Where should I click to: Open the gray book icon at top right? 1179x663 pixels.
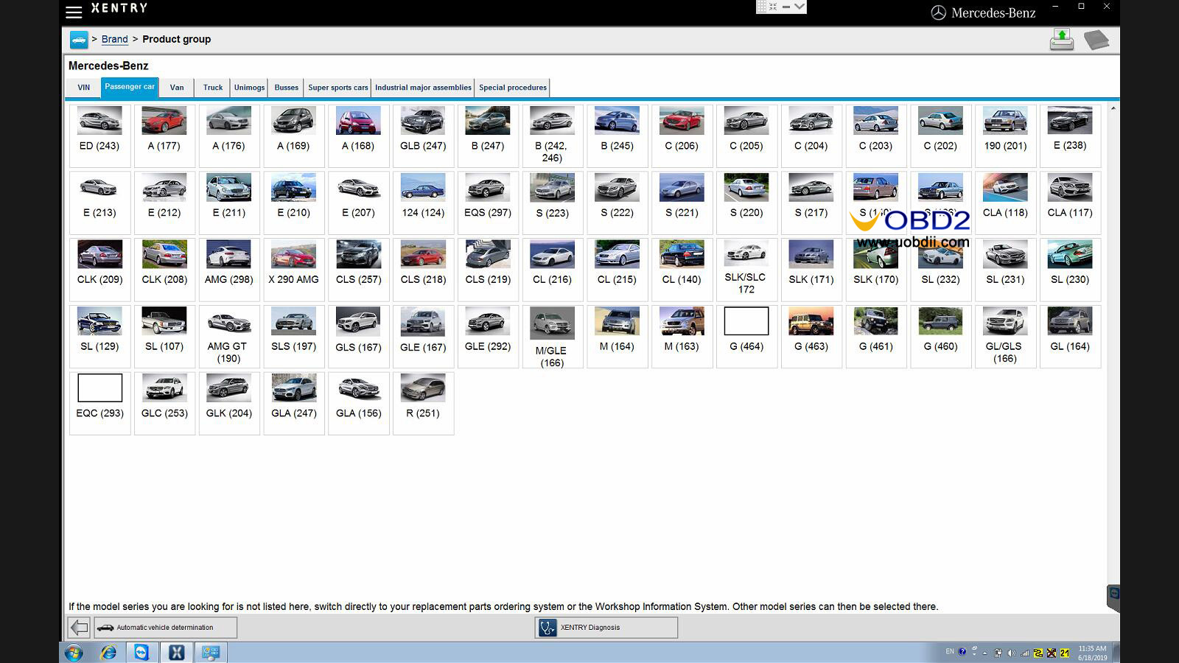tap(1096, 40)
